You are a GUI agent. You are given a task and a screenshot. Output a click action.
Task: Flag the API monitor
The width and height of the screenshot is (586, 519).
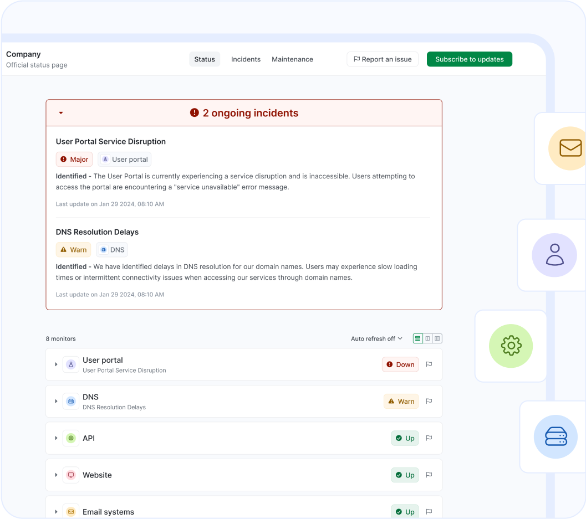429,438
